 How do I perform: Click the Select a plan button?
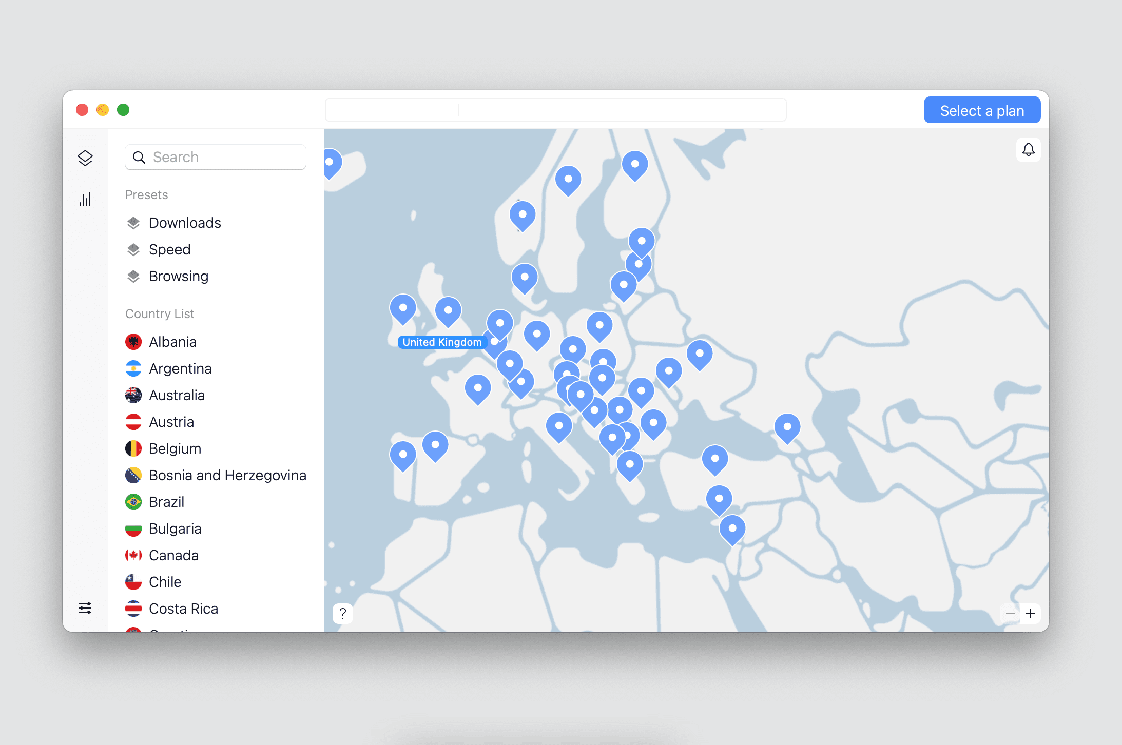coord(981,110)
